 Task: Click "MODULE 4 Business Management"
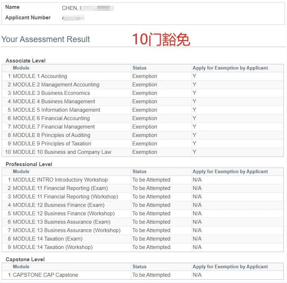[54, 101]
